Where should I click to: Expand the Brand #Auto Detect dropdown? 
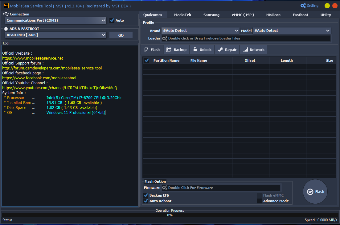(x=200, y=31)
